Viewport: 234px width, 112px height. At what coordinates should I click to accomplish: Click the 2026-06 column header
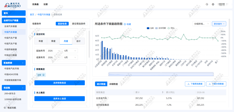[201, 92]
